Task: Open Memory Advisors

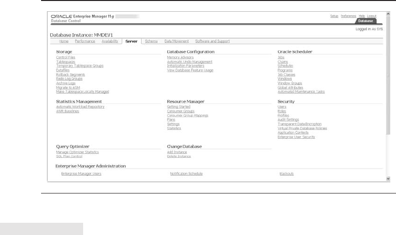Action: click(x=180, y=57)
